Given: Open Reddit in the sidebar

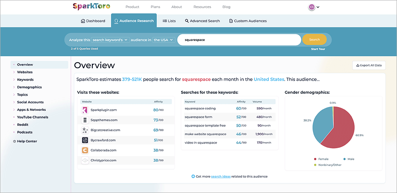Looking at the screenshot, I should 22,125.
